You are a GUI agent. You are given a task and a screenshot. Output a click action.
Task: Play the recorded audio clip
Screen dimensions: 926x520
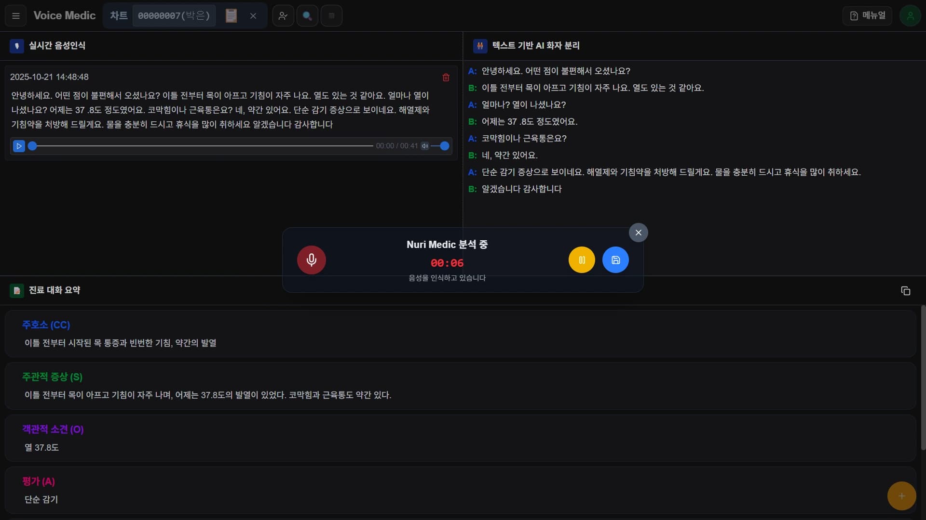19,146
